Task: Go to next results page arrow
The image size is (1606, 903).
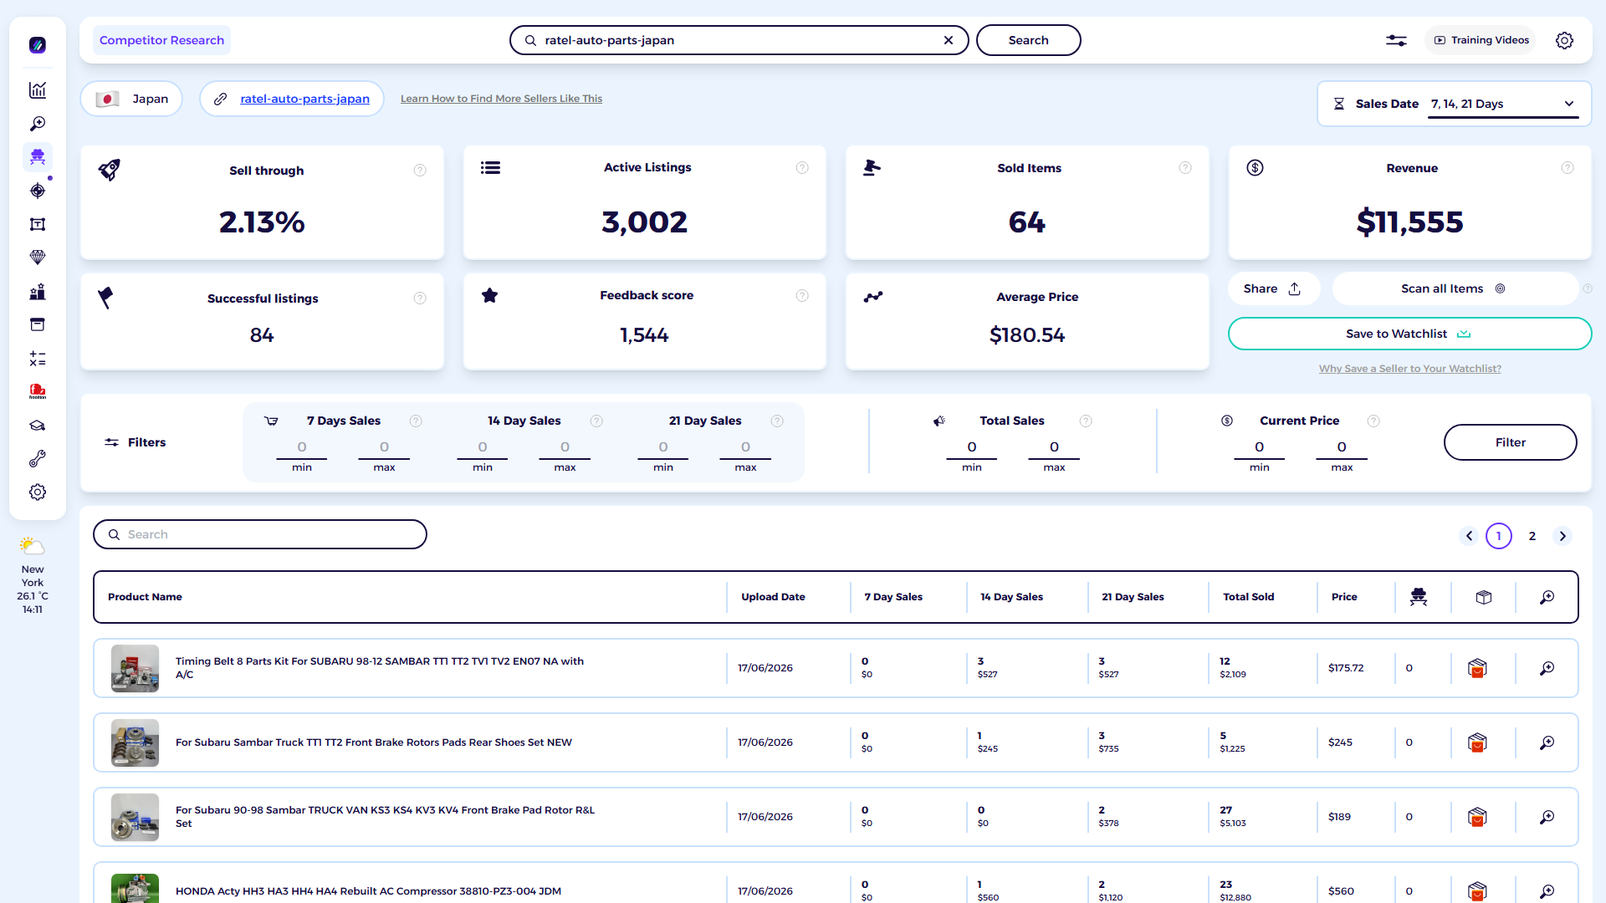Action: pyautogui.click(x=1563, y=536)
